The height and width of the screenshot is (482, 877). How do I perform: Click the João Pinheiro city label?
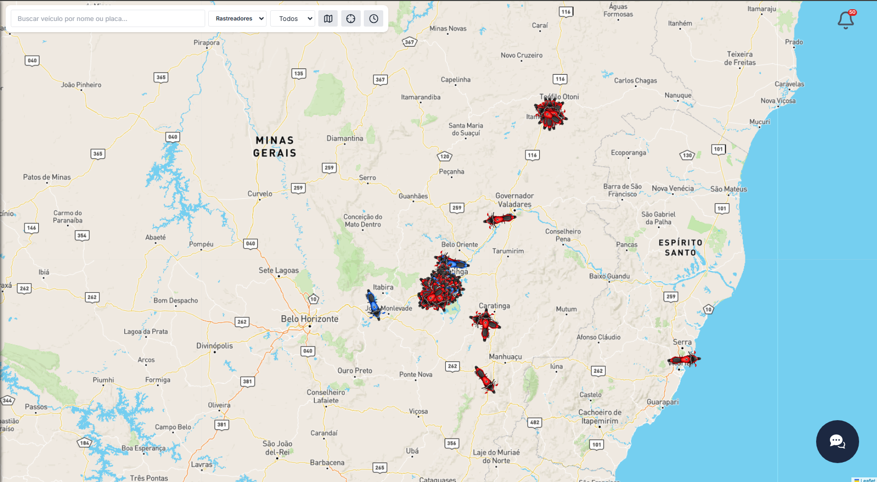(81, 85)
